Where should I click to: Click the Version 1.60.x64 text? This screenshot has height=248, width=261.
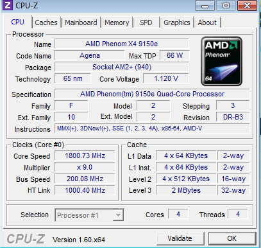click(x=79, y=240)
